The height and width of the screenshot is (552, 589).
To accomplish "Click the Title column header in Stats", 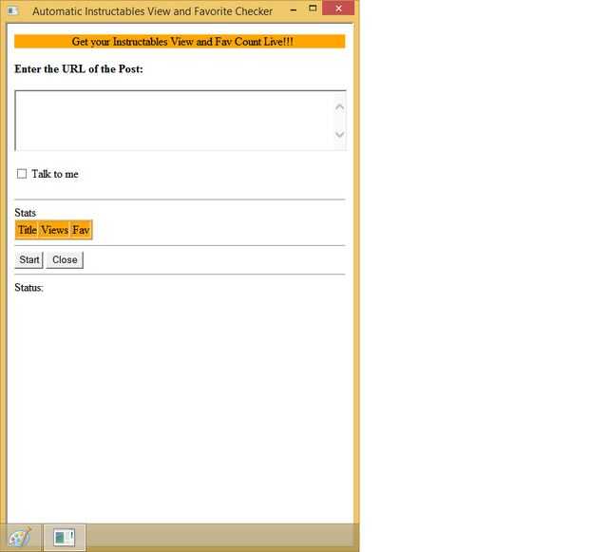I will coord(27,230).
